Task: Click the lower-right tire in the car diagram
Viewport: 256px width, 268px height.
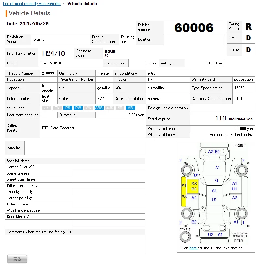Action: pos(241,213)
